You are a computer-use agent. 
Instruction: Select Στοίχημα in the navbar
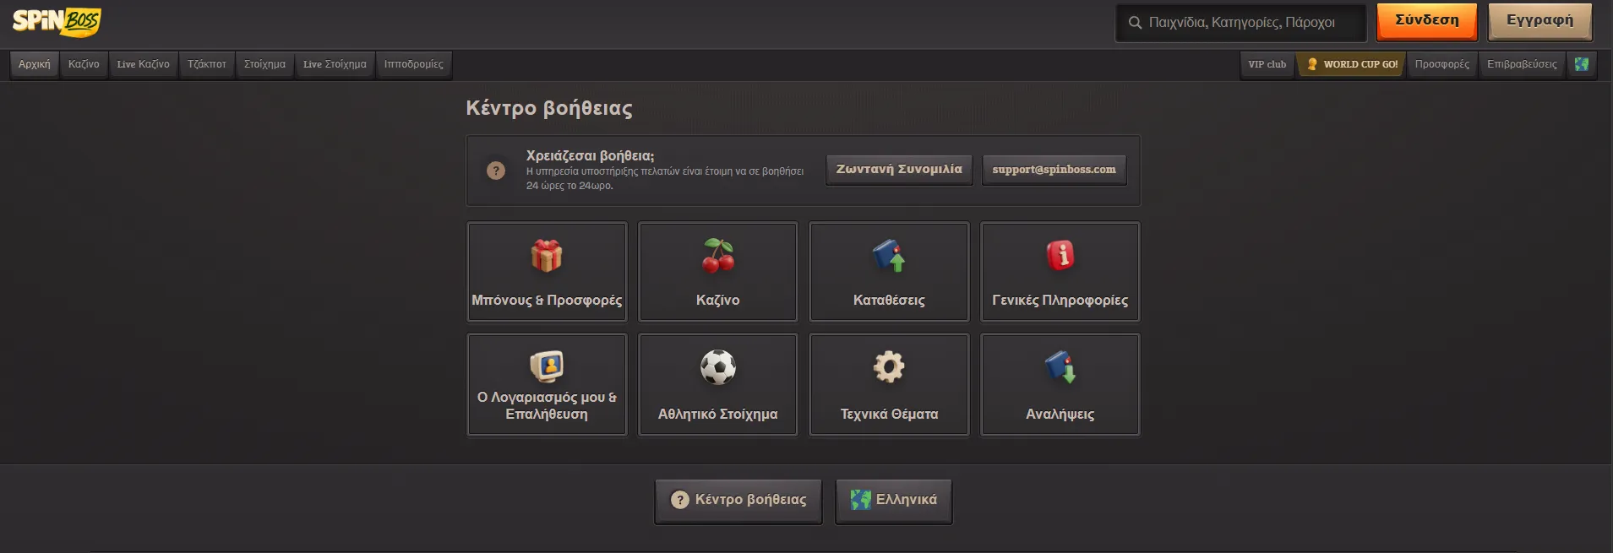(264, 64)
